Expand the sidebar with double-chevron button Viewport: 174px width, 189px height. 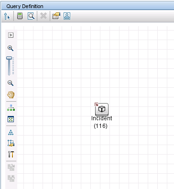11,35
